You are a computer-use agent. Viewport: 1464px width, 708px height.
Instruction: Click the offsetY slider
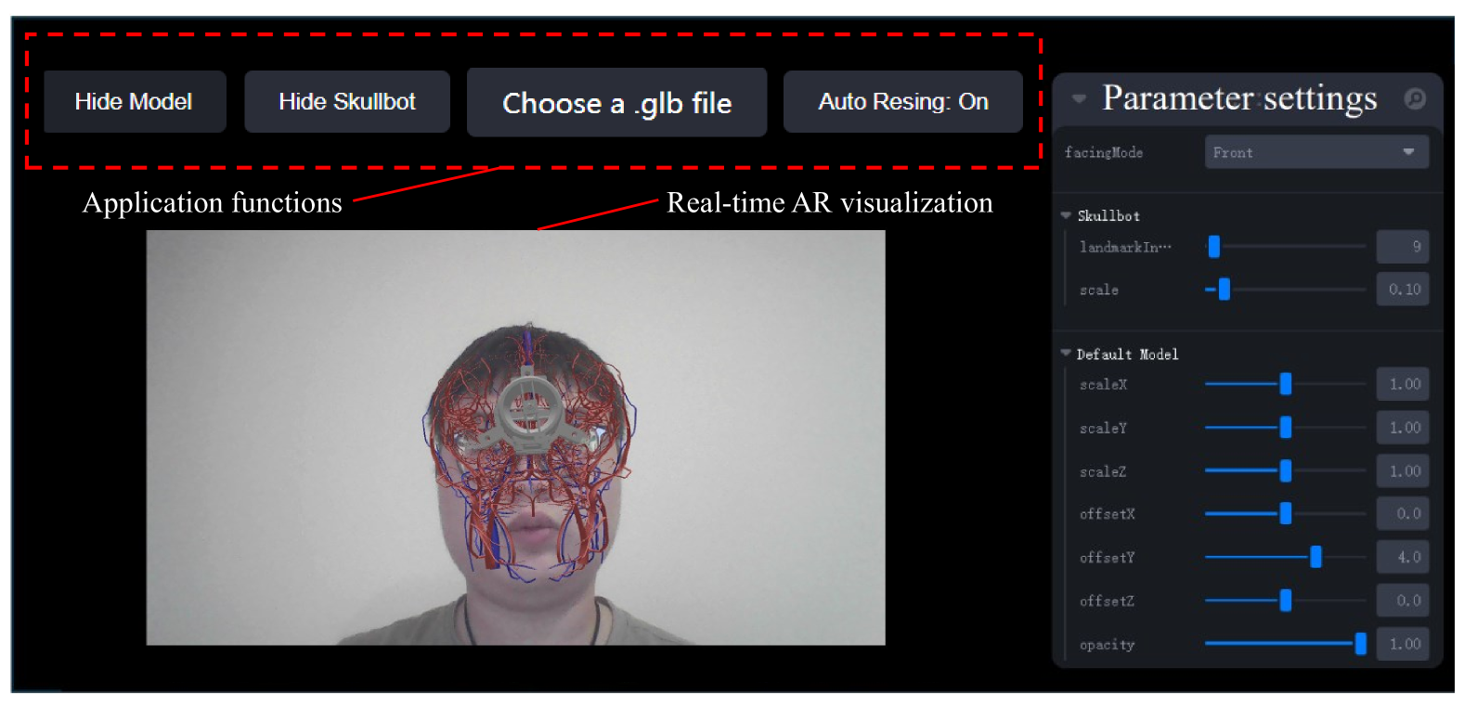[1286, 557]
